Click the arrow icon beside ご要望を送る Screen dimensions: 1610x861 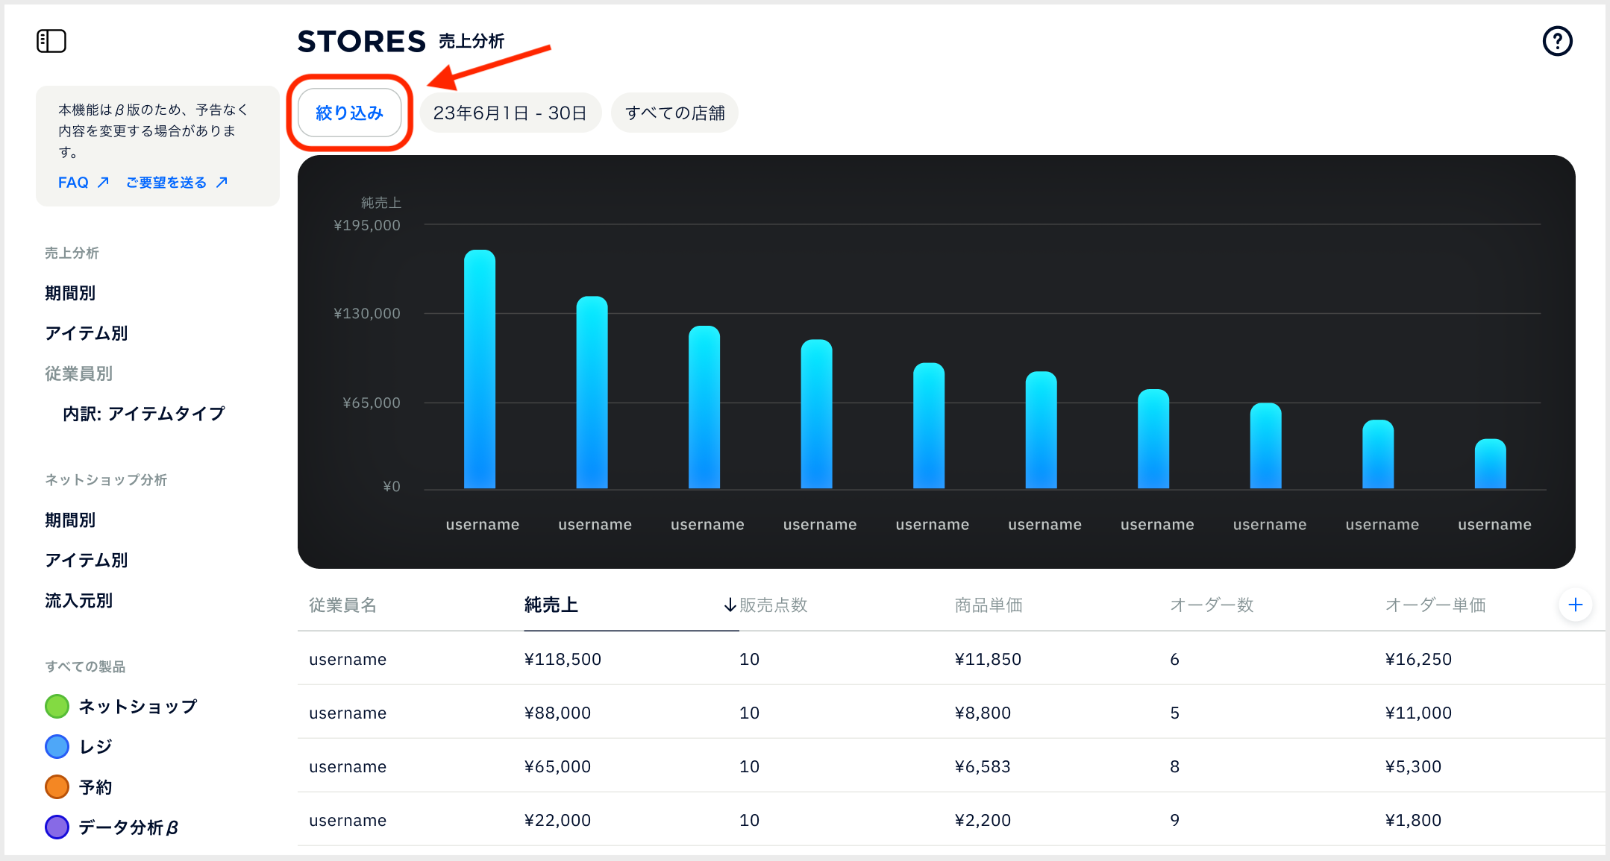[222, 183]
